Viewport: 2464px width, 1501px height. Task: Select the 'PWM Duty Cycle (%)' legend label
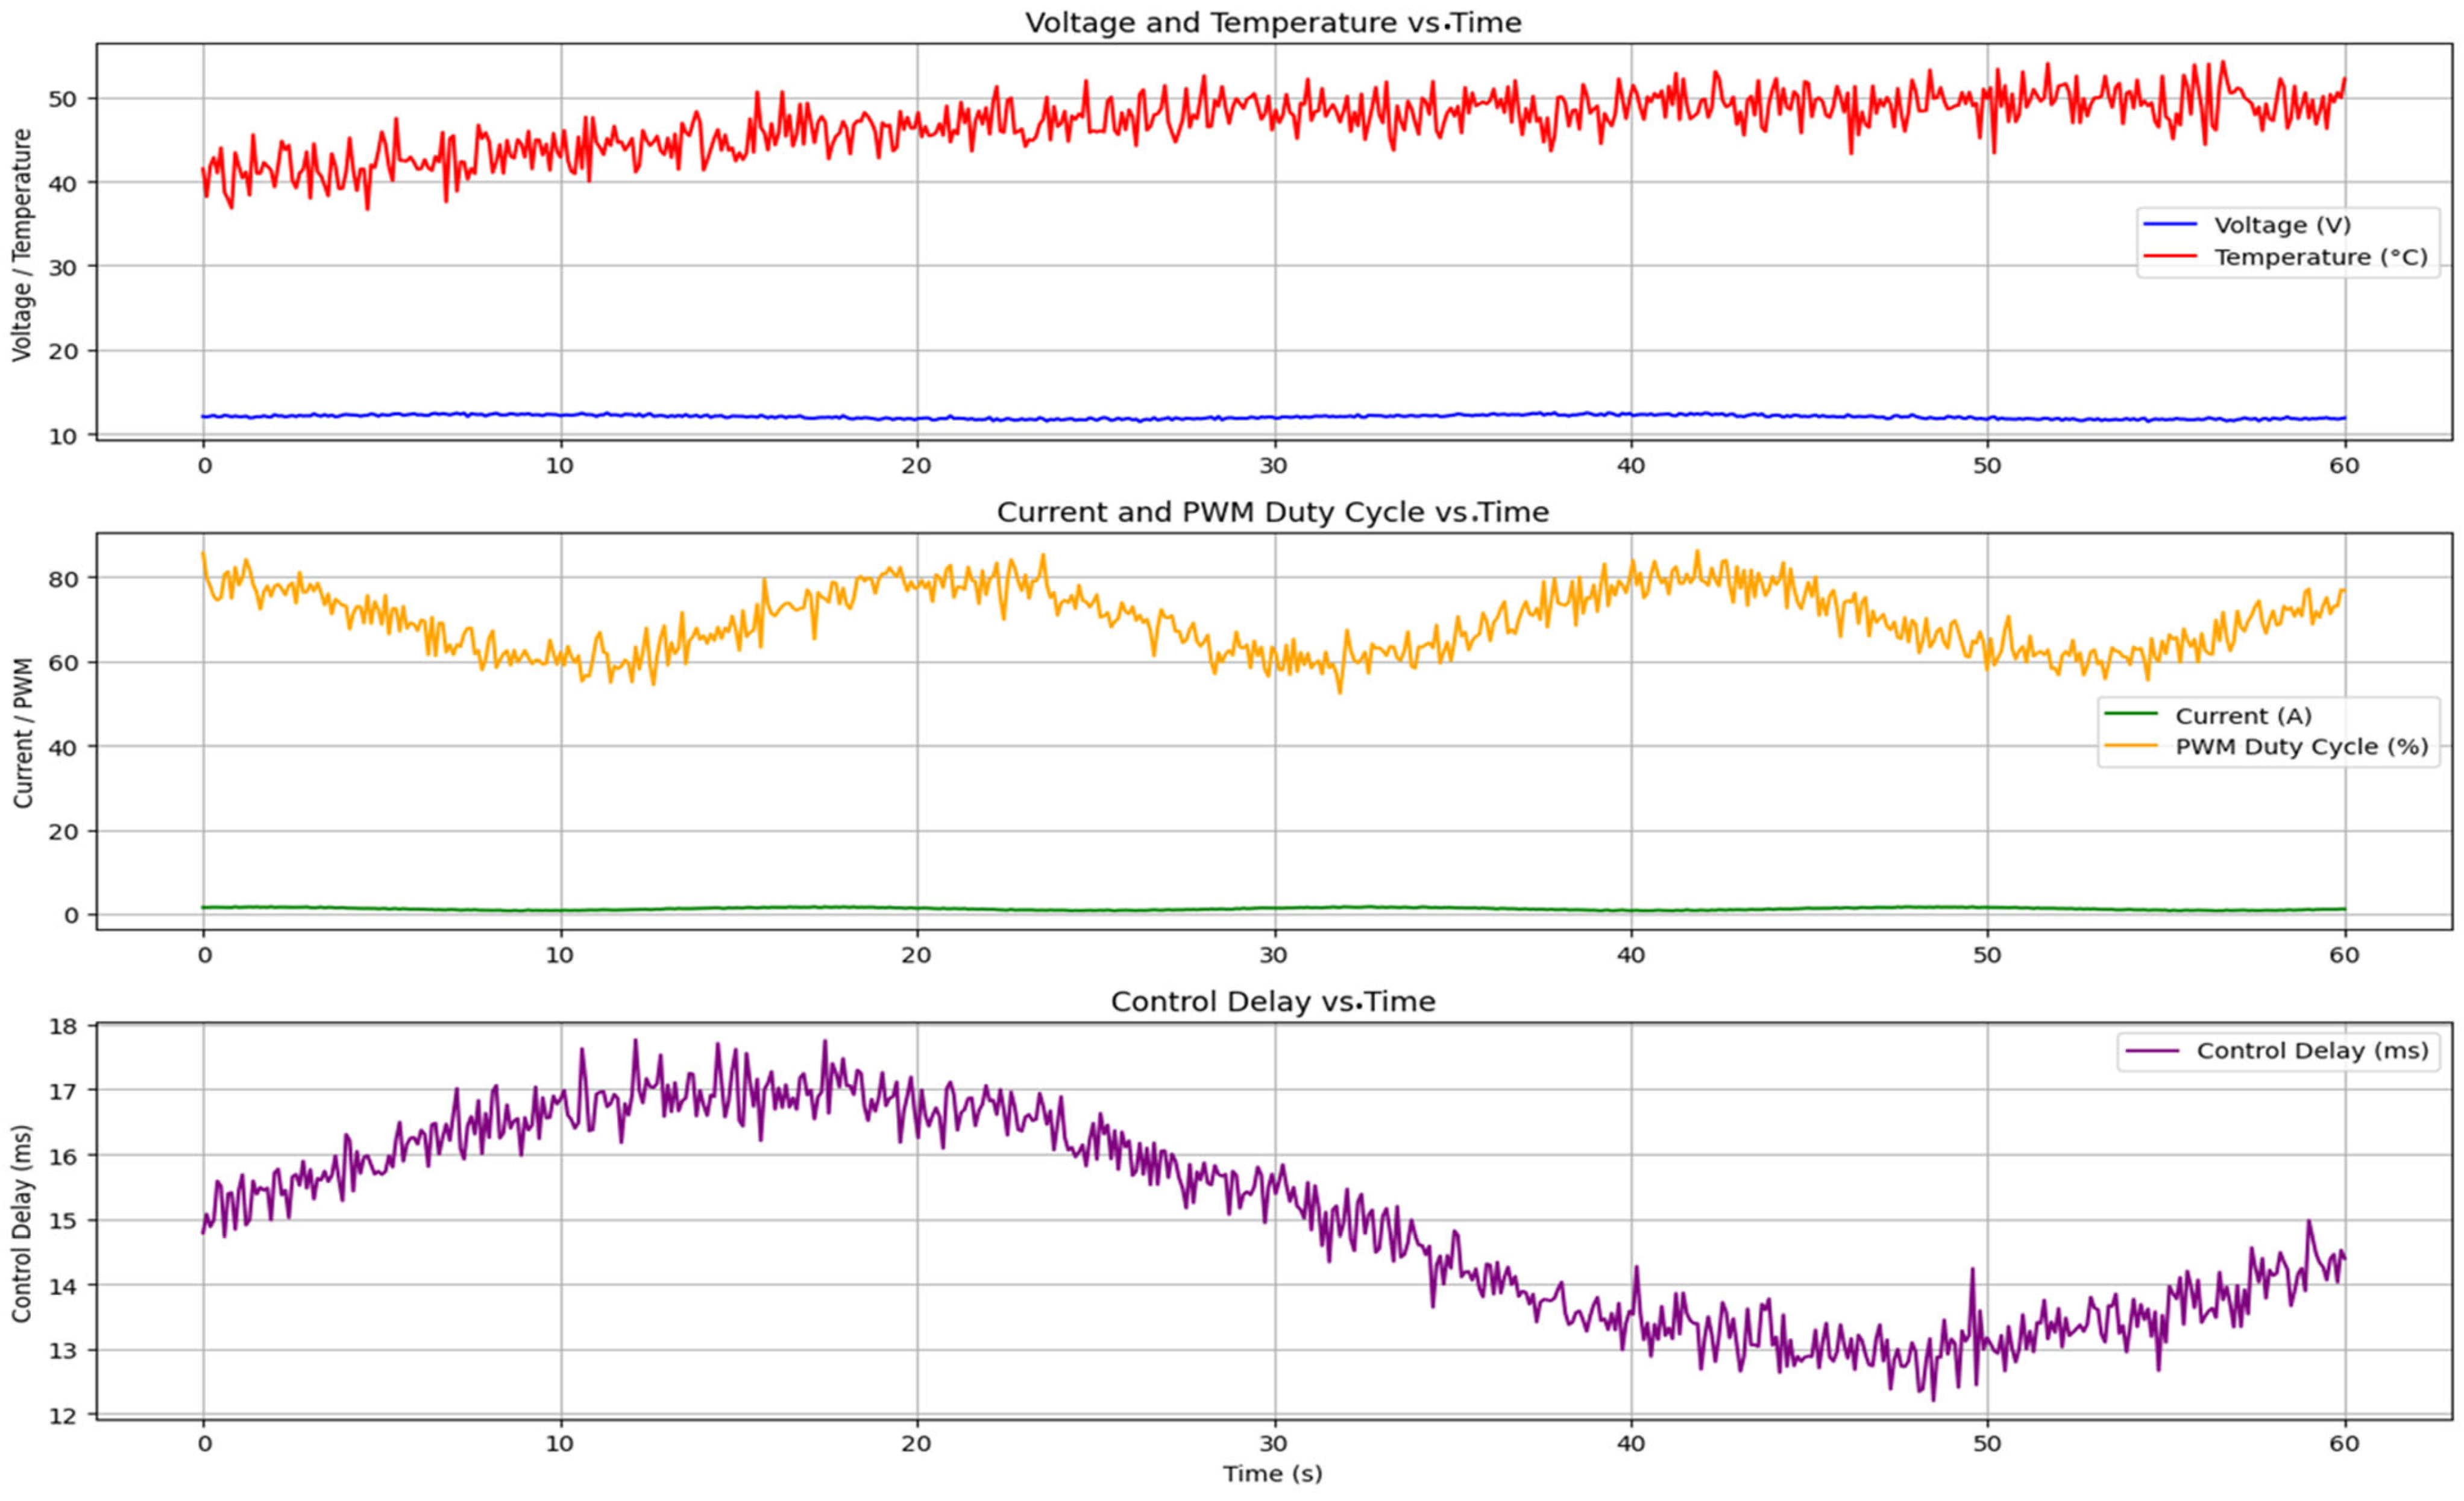[x=2302, y=747]
